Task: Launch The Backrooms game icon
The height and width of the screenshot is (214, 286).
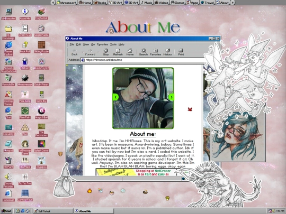Action: click(41, 130)
